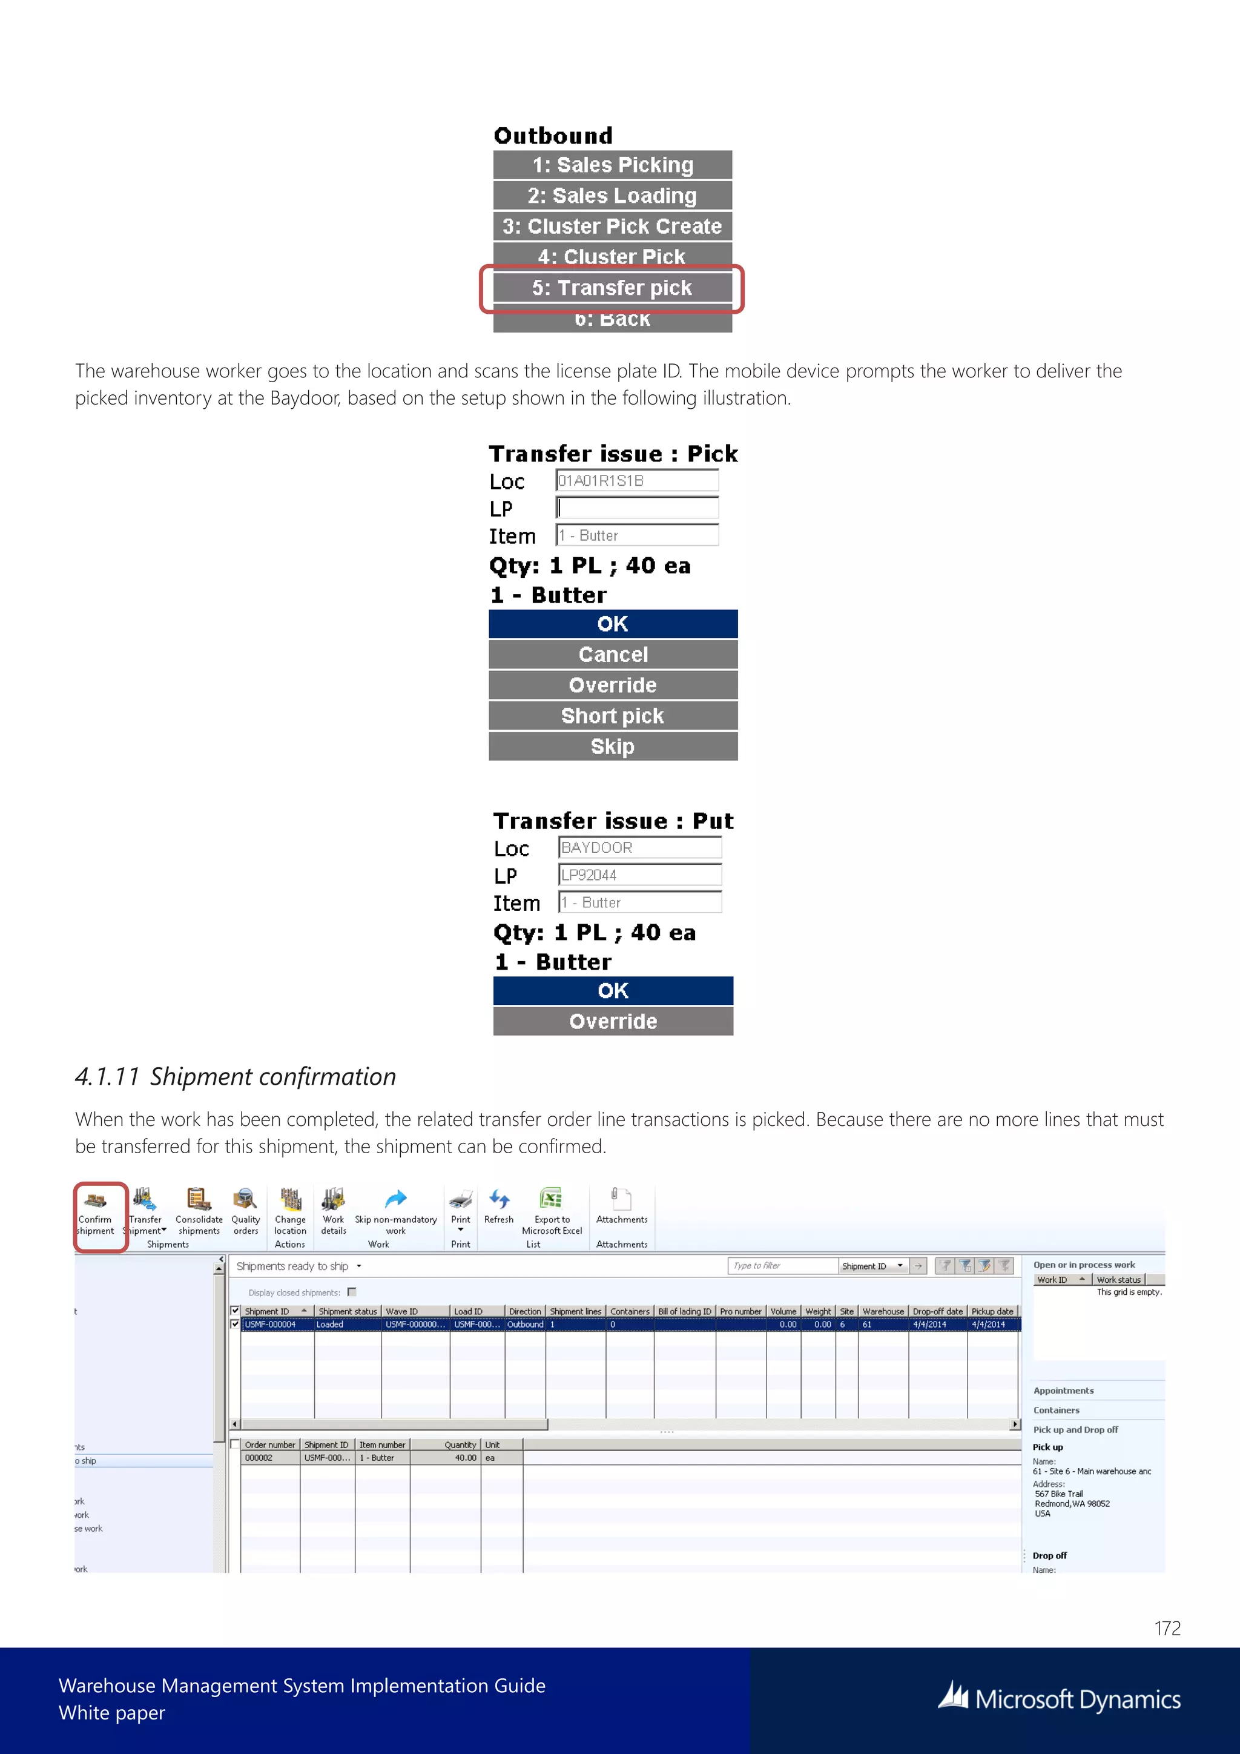Open the Shipment ID filter field dropdown
The image size is (1240, 1754).
coord(901,1266)
